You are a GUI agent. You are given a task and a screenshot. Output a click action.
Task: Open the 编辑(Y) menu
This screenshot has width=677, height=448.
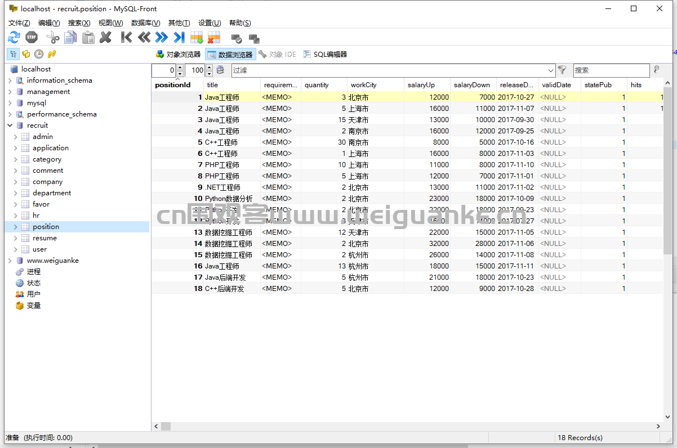49,23
